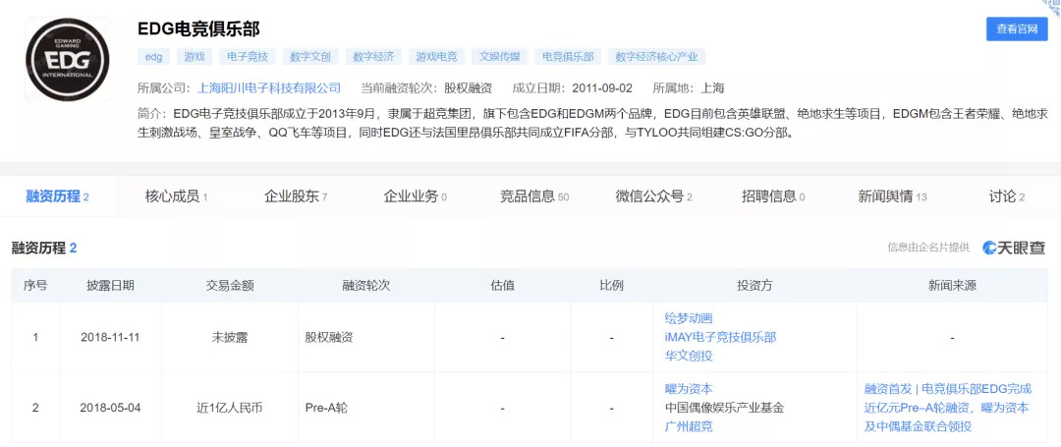Open the 融资首发 news source link
This screenshot has width=1061, height=447.
pyautogui.click(x=948, y=408)
